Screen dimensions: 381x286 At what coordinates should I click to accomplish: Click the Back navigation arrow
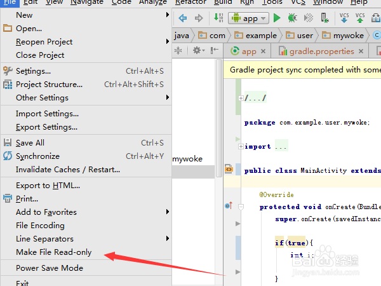(x=182, y=18)
